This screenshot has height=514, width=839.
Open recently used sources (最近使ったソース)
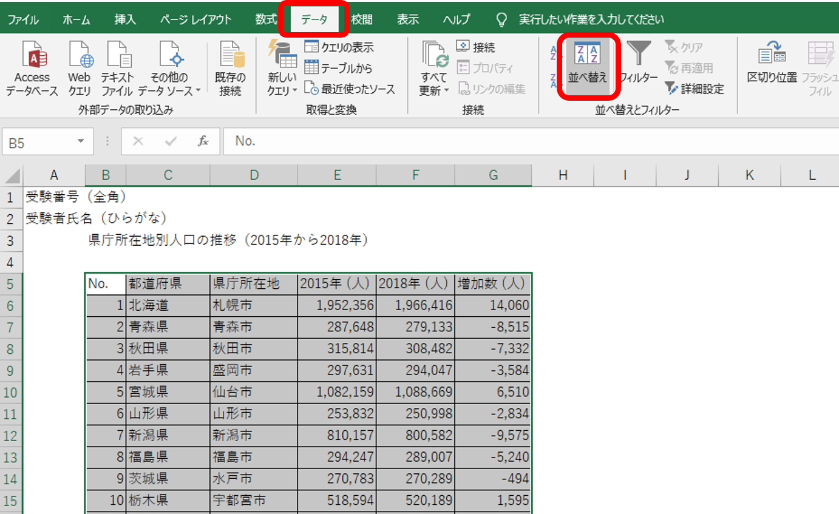(x=350, y=89)
